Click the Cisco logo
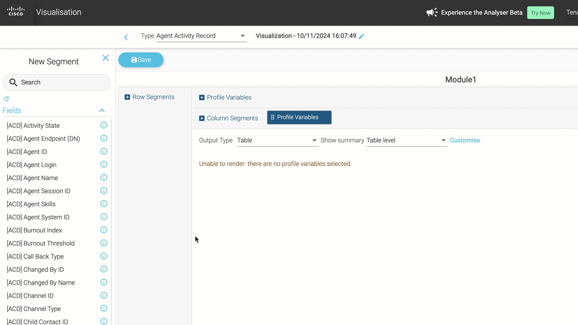 click(16, 12)
